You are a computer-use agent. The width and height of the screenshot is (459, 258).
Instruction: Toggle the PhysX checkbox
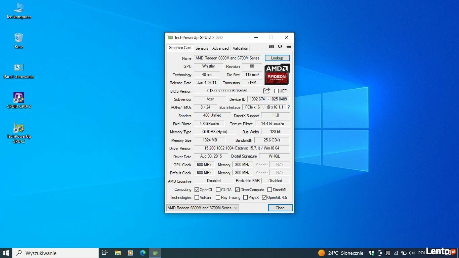click(x=245, y=198)
